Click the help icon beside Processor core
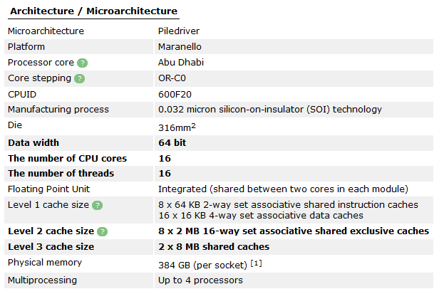Viewport: 439px width, 289px height. point(83,63)
